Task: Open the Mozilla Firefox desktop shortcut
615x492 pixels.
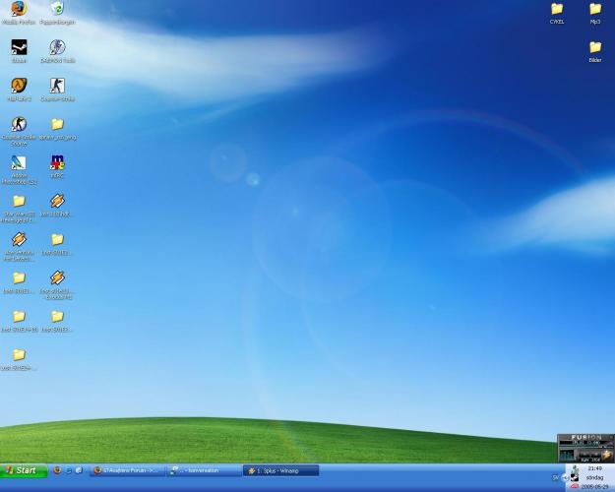Action: (19, 13)
